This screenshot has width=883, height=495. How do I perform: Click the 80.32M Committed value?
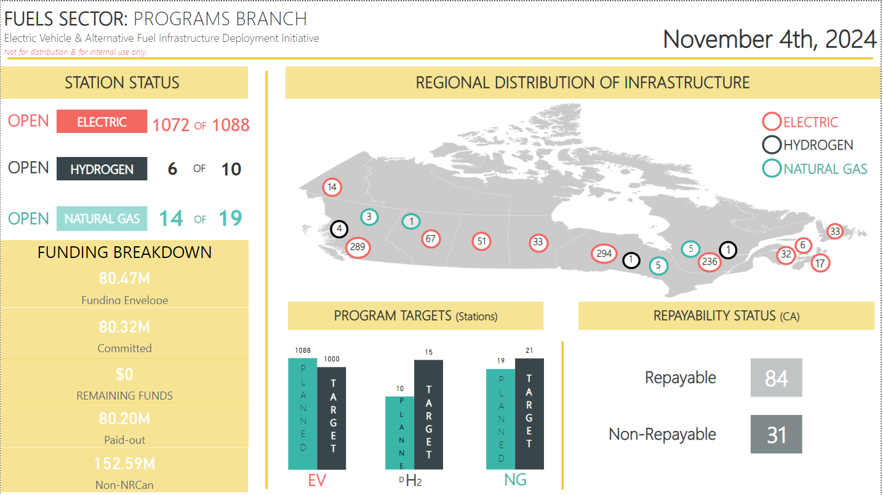tap(124, 326)
